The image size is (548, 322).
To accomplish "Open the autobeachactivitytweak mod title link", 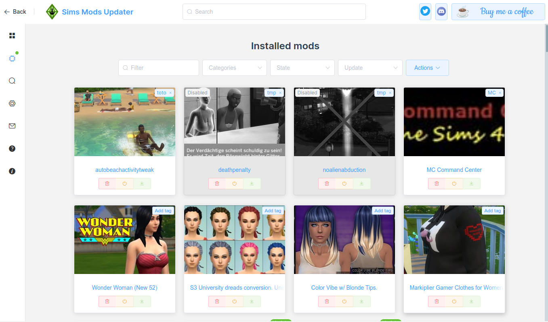I will [x=124, y=170].
